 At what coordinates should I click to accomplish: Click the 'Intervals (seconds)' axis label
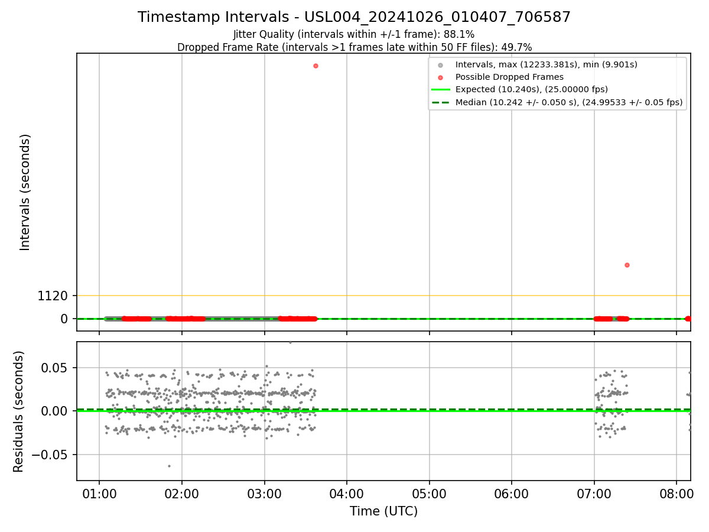tap(25, 192)
